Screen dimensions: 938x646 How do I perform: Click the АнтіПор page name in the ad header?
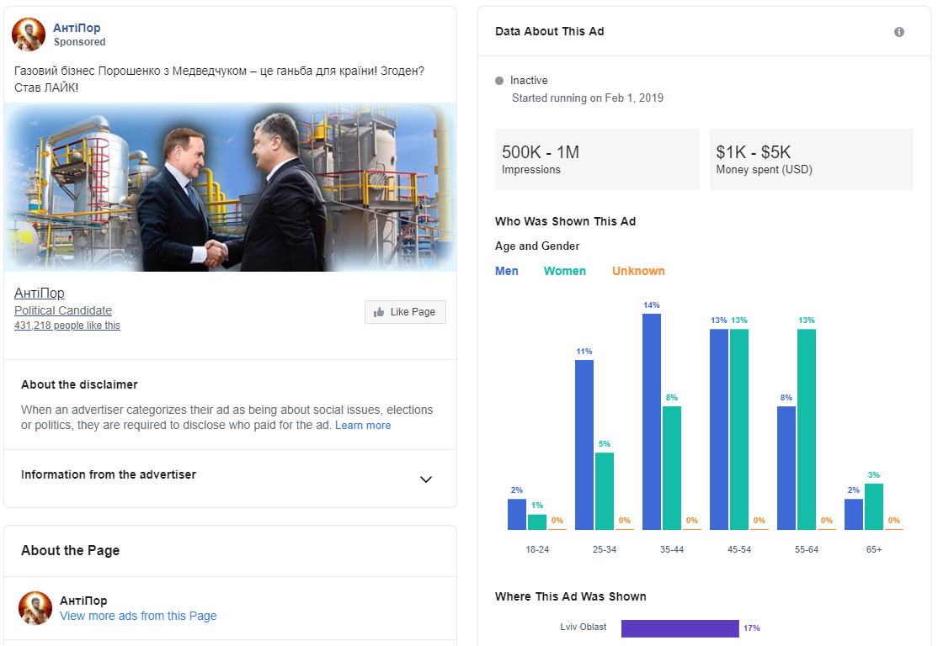pyautogui.click(x=77, y=28)
